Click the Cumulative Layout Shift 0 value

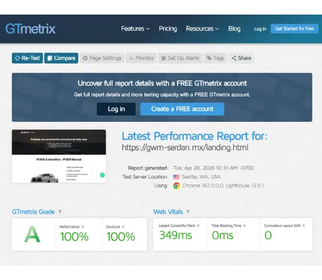[x=268, y=235]
